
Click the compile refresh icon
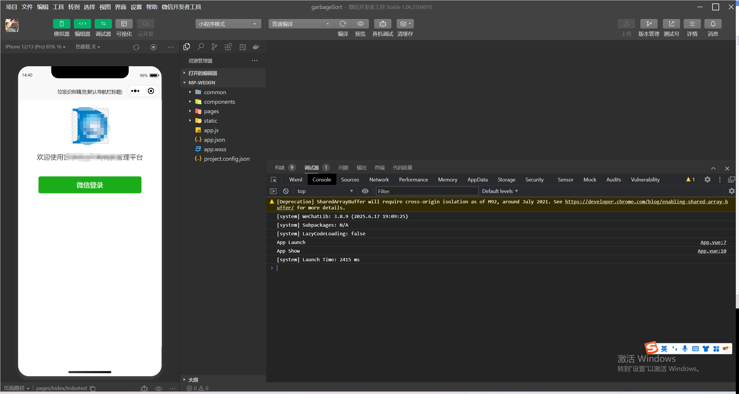(x=343, y=24)
